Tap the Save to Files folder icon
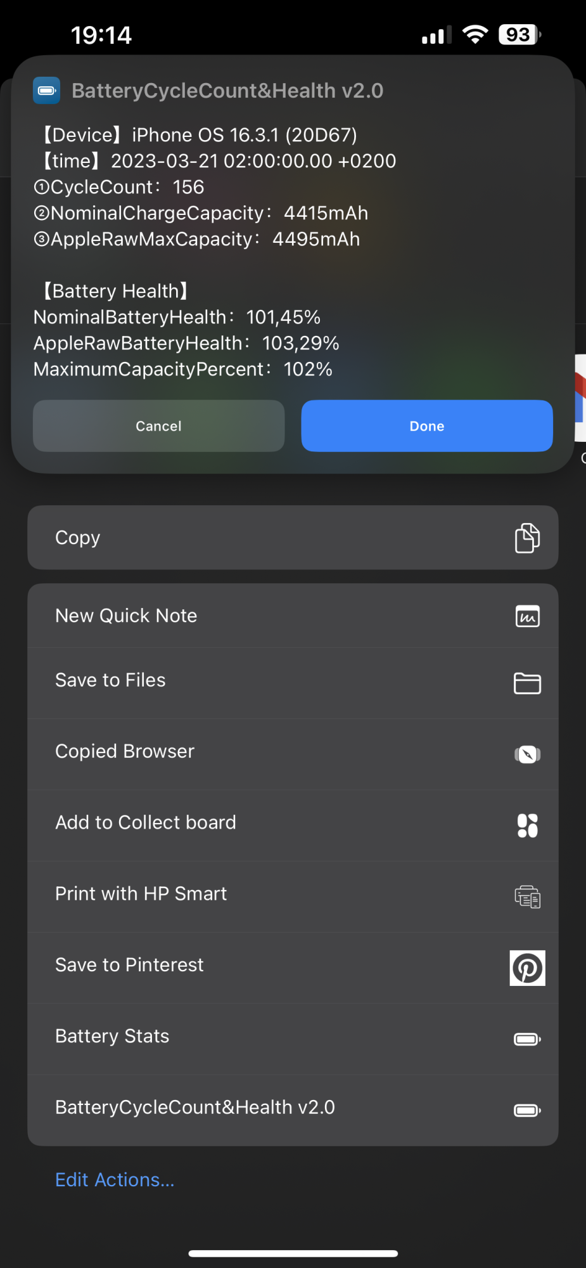This screenshot has width=586, height=1268. [x=527, y=683]
